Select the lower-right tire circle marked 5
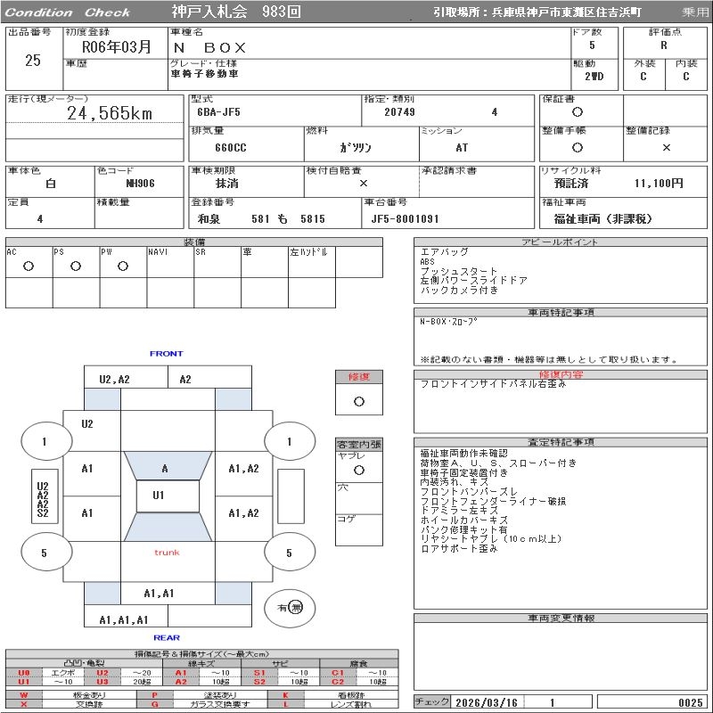The image size is (713, 713). point(289,553)
